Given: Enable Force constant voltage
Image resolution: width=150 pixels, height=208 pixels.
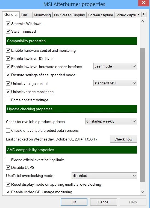Looking at the screenshot, I should click(x=8, y=100).
